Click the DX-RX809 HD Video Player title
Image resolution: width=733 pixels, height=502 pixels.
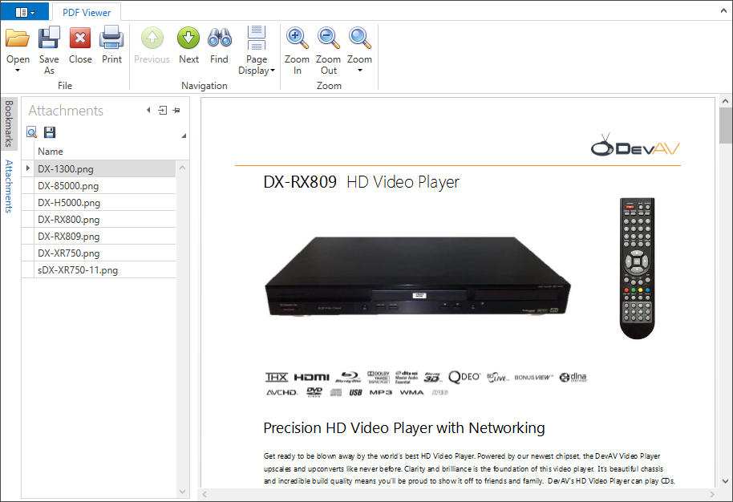coord(362,182)
